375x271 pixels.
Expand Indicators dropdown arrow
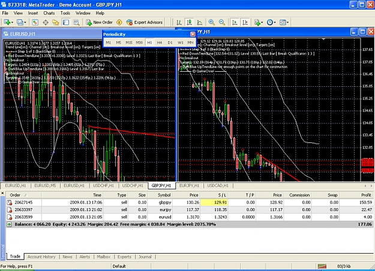coord(262,23)
